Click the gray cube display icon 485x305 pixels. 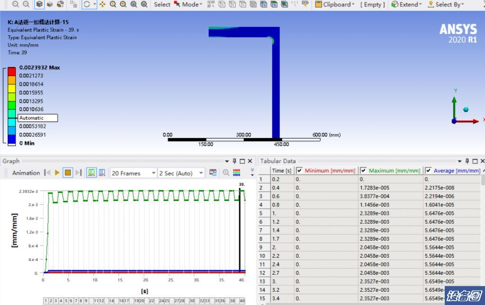coord(50,4)
